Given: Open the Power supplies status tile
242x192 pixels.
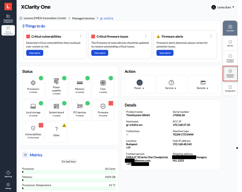Looking at the screenshot, I should (57, 87).
